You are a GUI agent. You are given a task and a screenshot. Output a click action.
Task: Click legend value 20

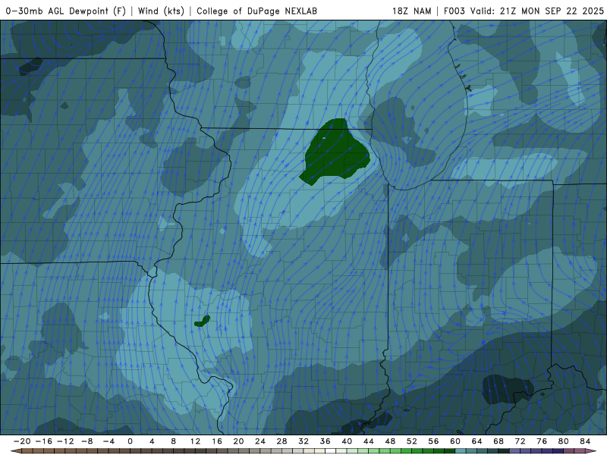pyautogui.click(x=238, y=441)
